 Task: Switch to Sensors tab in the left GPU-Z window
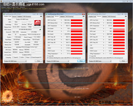(x=14, y=16)
